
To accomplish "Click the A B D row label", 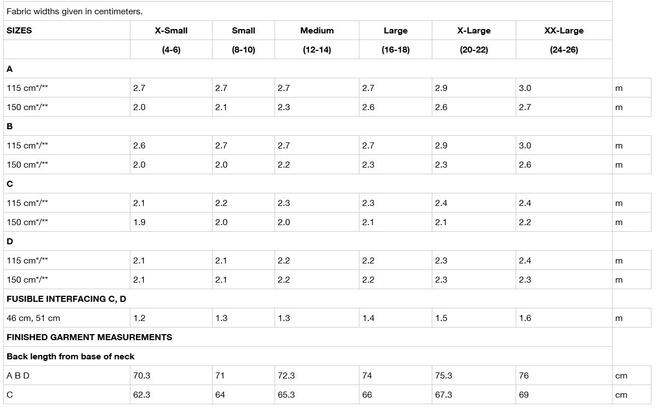I will click(18, 376).
